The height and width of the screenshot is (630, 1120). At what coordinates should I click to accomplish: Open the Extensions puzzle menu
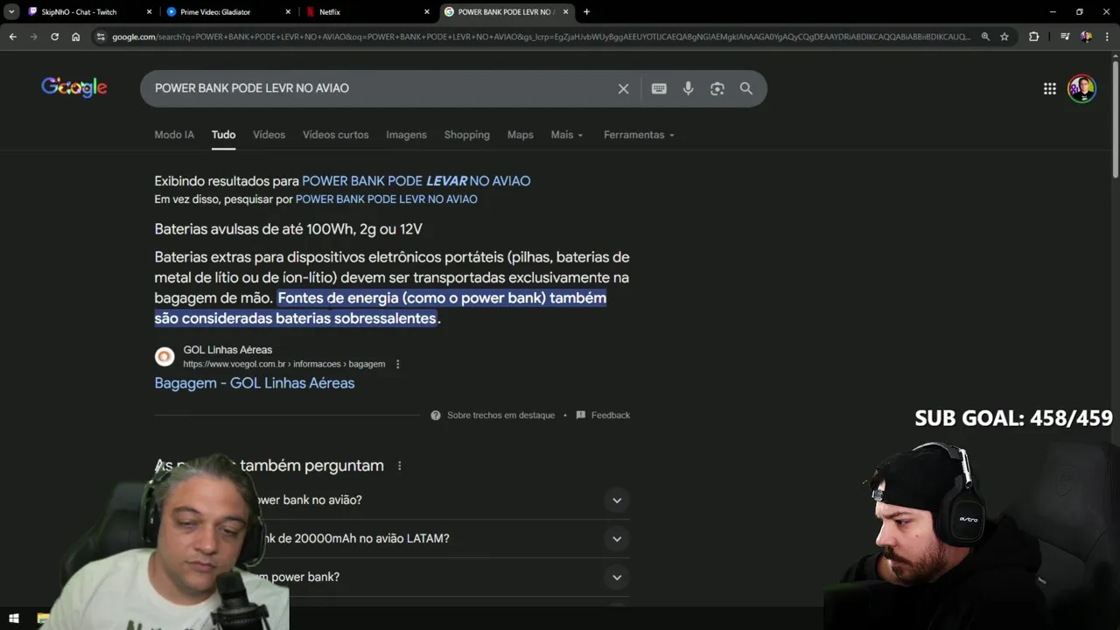[1034, 37]
